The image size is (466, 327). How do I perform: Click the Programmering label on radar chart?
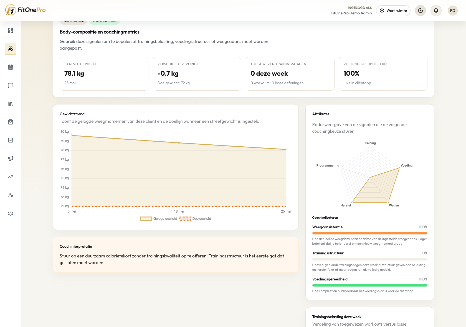point(328,165)
